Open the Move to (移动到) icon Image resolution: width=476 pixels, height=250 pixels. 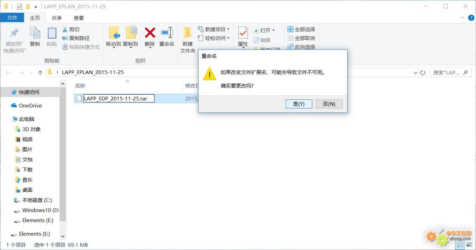(x=114, y=33)
